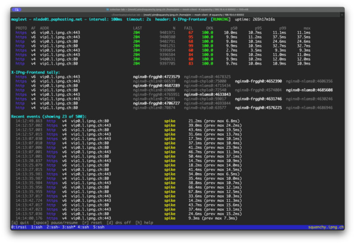
Task: Click spike value 9.3ms (prev max 7.3ms)
Action: pos(213,218)
